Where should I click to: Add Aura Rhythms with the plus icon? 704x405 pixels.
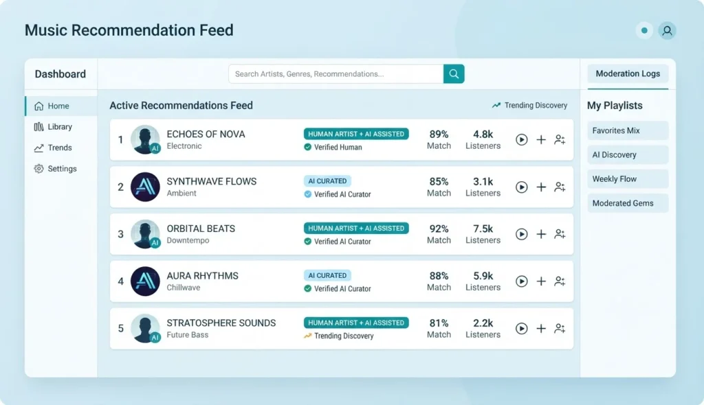tap(541, 281)
